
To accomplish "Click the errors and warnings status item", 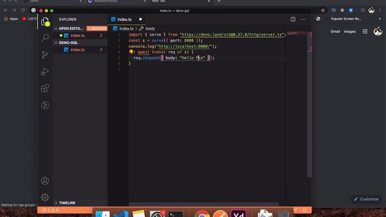I will click(51, 210).
